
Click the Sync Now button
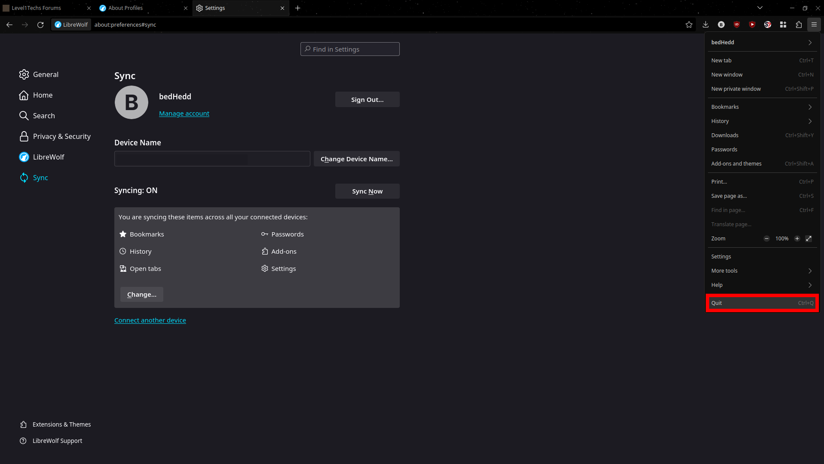pyautogui.click(x=367, y=191)
